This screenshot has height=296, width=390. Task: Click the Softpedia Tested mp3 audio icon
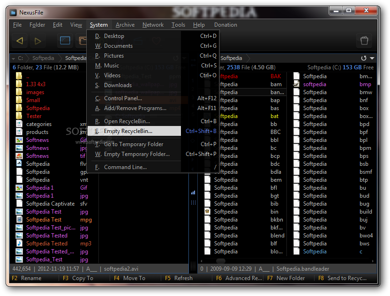click(19, 244)
